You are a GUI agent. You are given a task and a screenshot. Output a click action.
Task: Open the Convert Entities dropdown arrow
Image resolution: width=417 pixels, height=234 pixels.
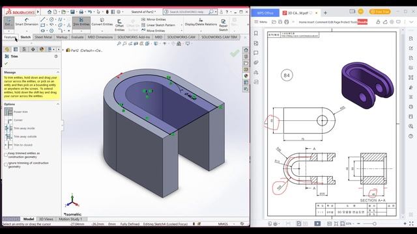pyautogui.click(x=102, y=31)
